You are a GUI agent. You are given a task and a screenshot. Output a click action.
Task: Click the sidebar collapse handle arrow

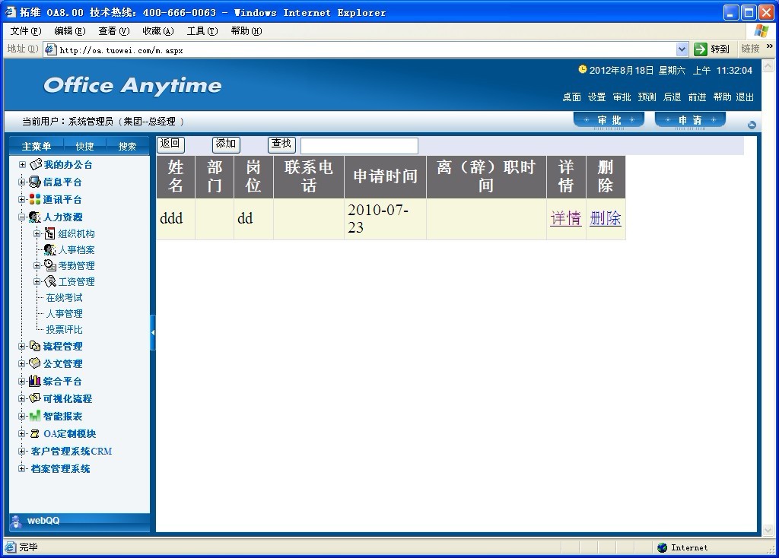point(153,333)
